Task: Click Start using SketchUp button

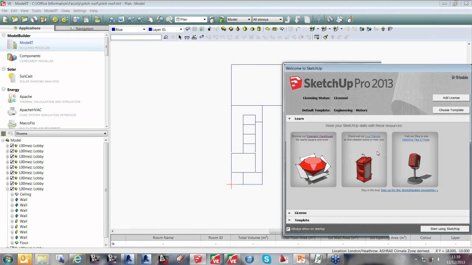Action: click(x=445, y=229)
